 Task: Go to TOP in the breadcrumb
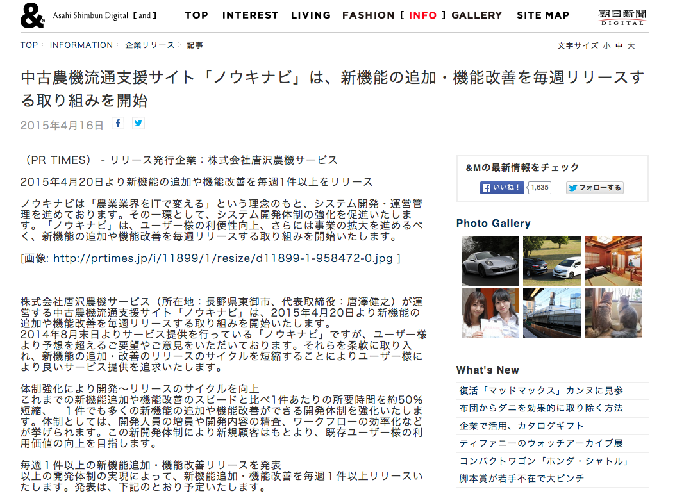coord(29,45)
